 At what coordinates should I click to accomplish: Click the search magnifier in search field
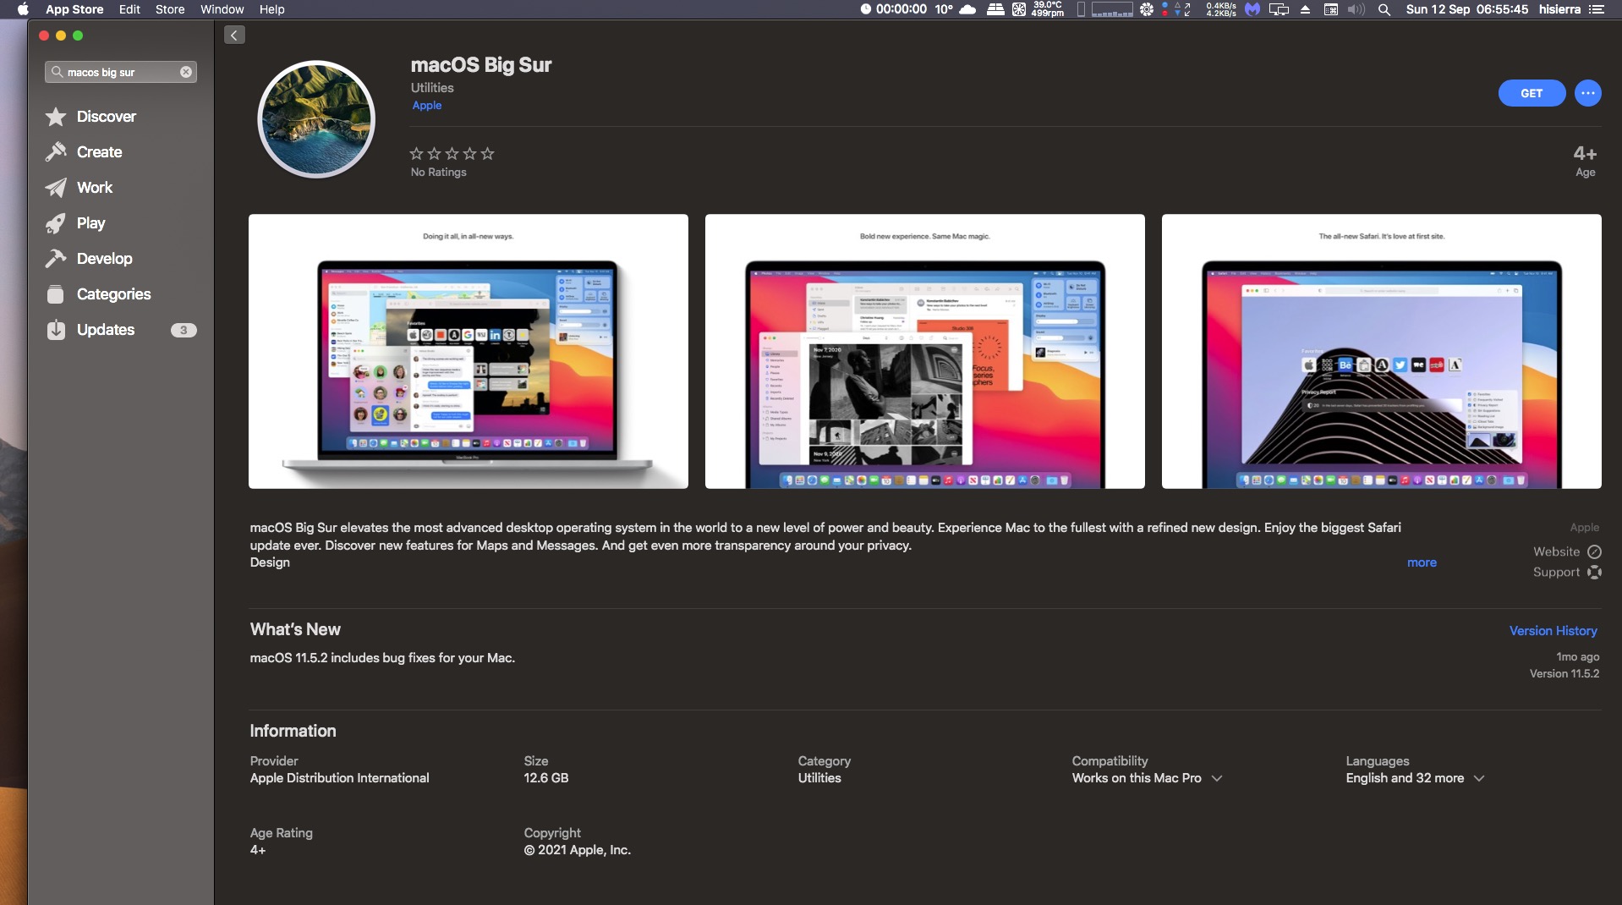click(x=57, y=72)
